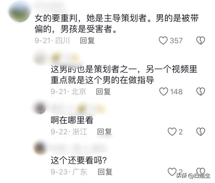215x183 pixels.
Task: Select the reply text '这男的也是策划者之一'
Action: (x=94, y=69)
